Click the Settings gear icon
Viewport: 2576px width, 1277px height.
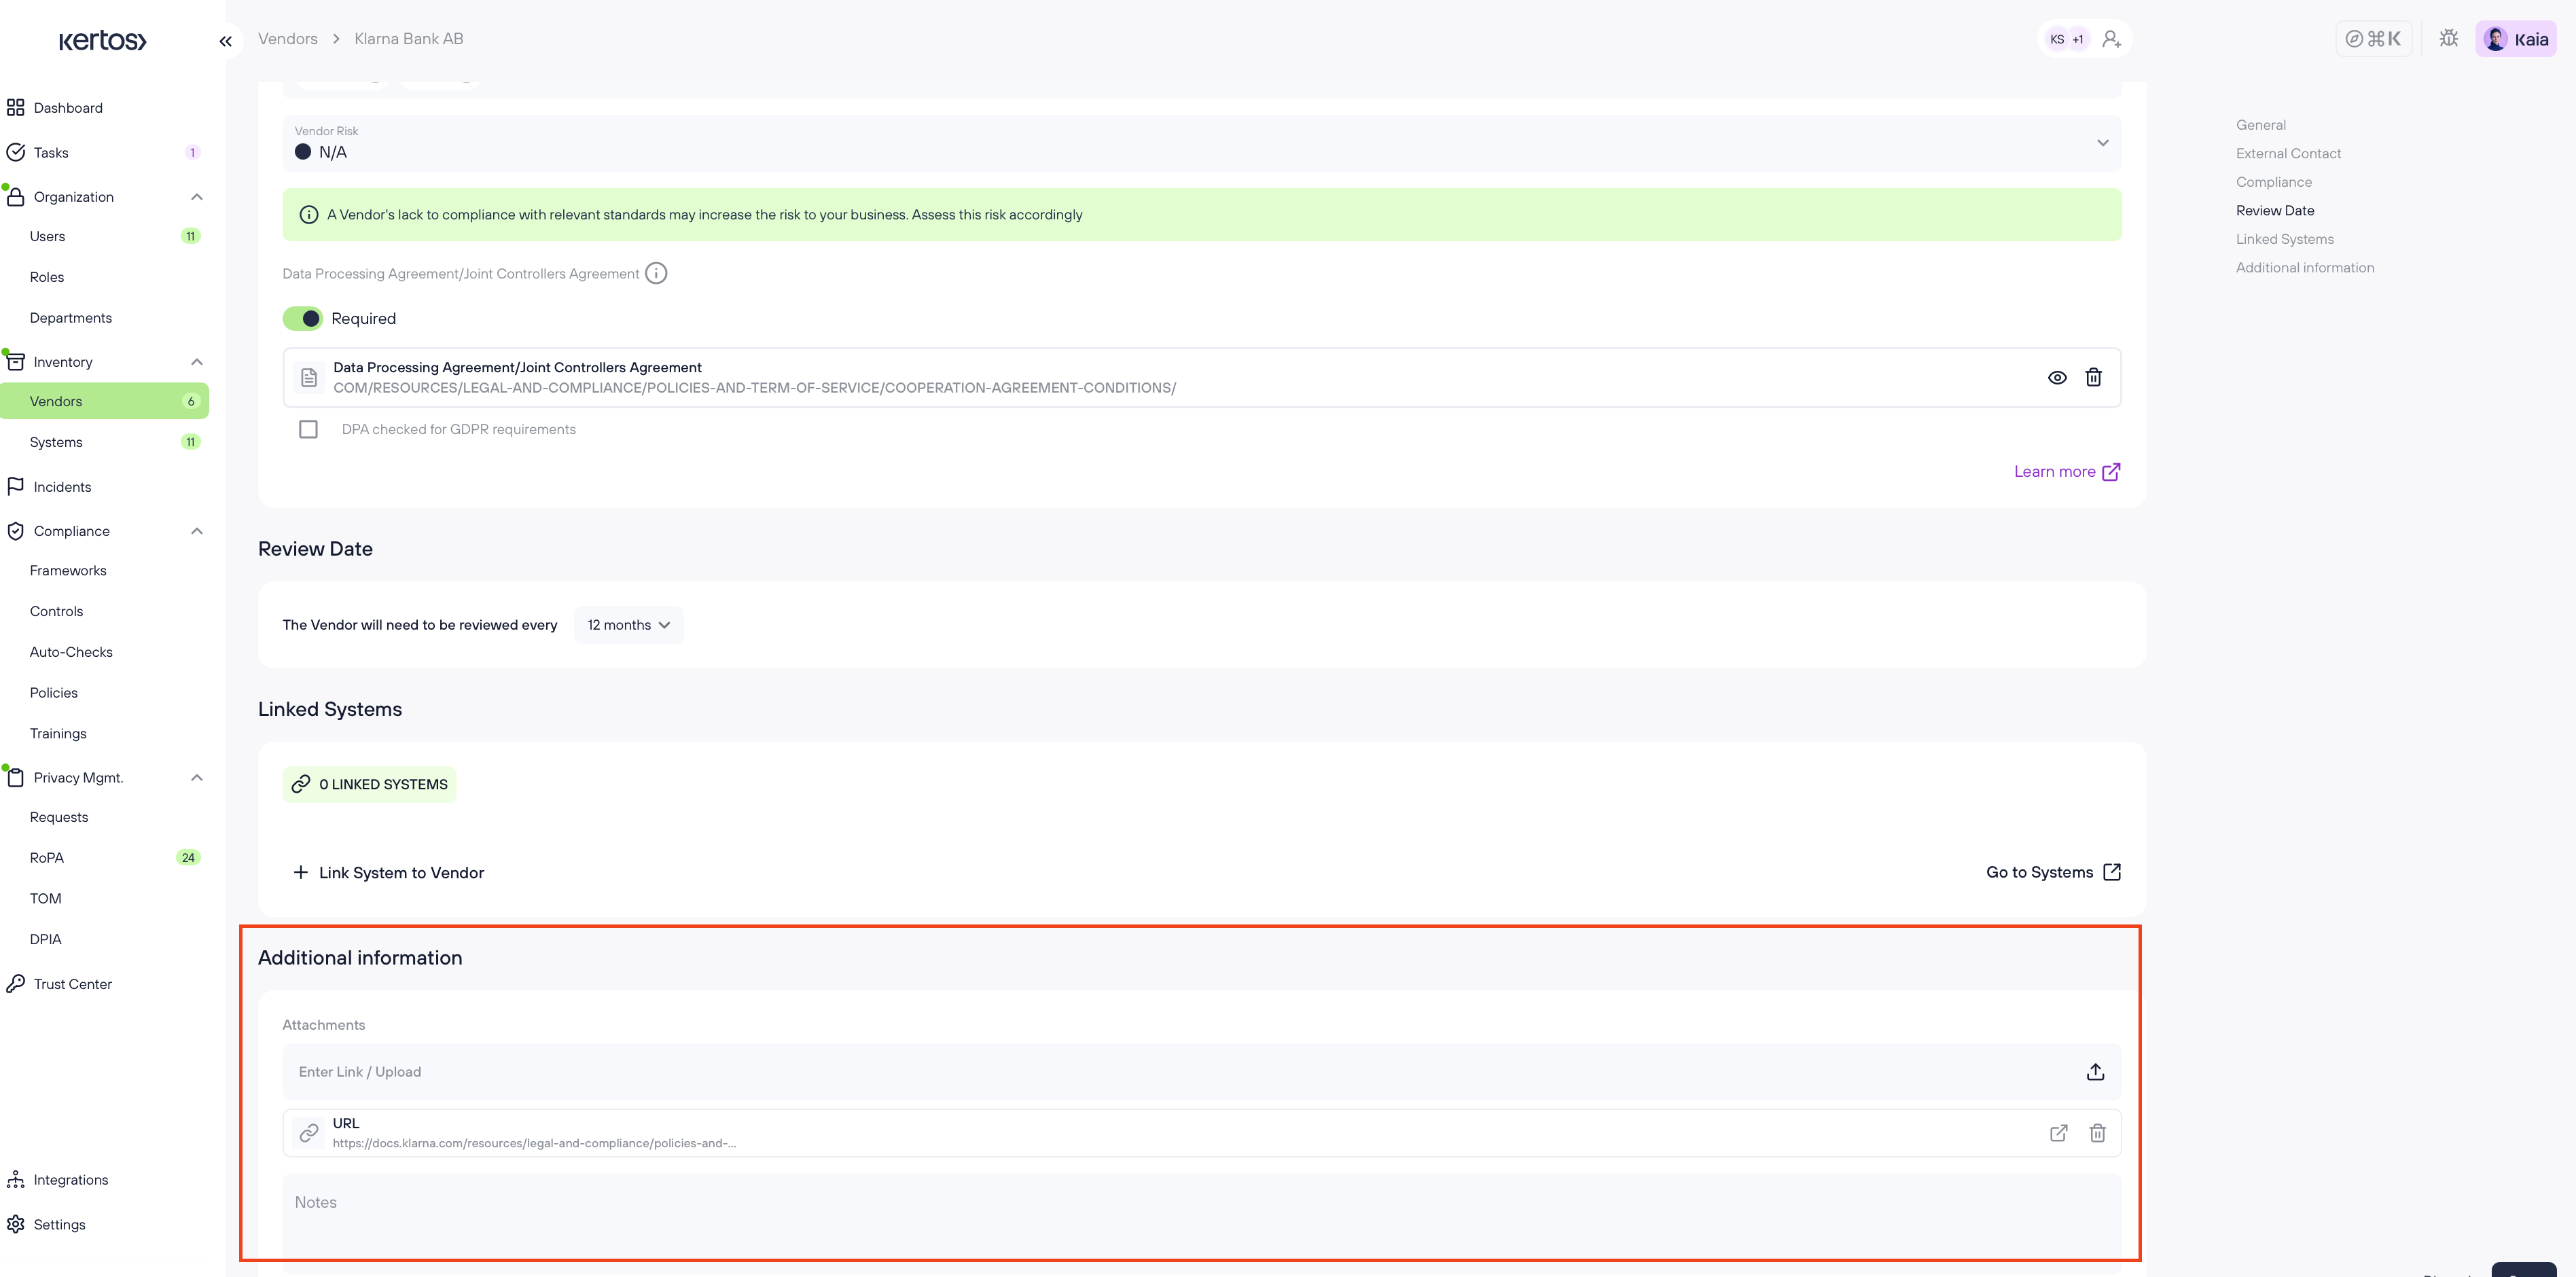click(x=15, y=1225)
